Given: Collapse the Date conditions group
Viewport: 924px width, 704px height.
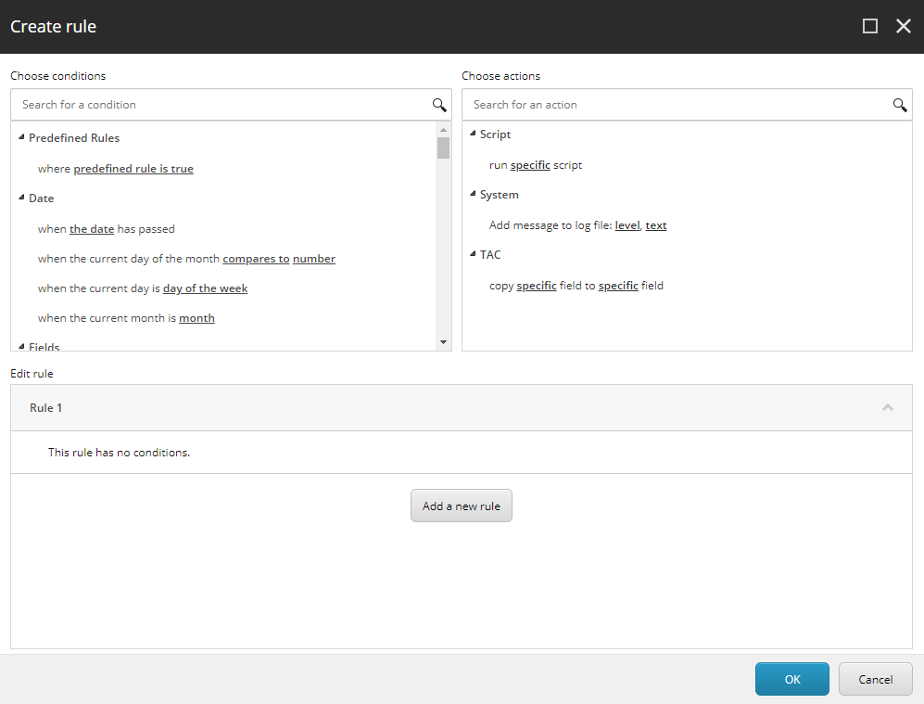Looking at the screenshot, I should click(x=21, y=198).
